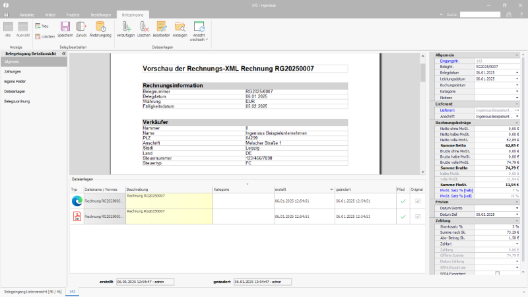
Task: Sort by the erstellt column header
Action: 304,189
